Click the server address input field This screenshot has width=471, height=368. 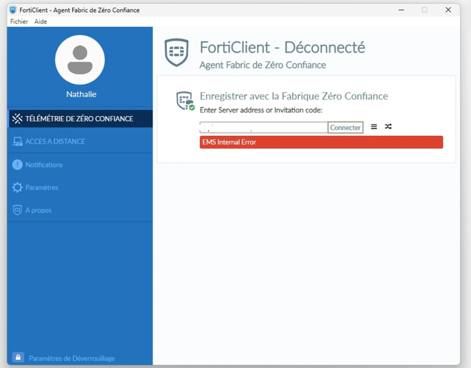[264, 127]
